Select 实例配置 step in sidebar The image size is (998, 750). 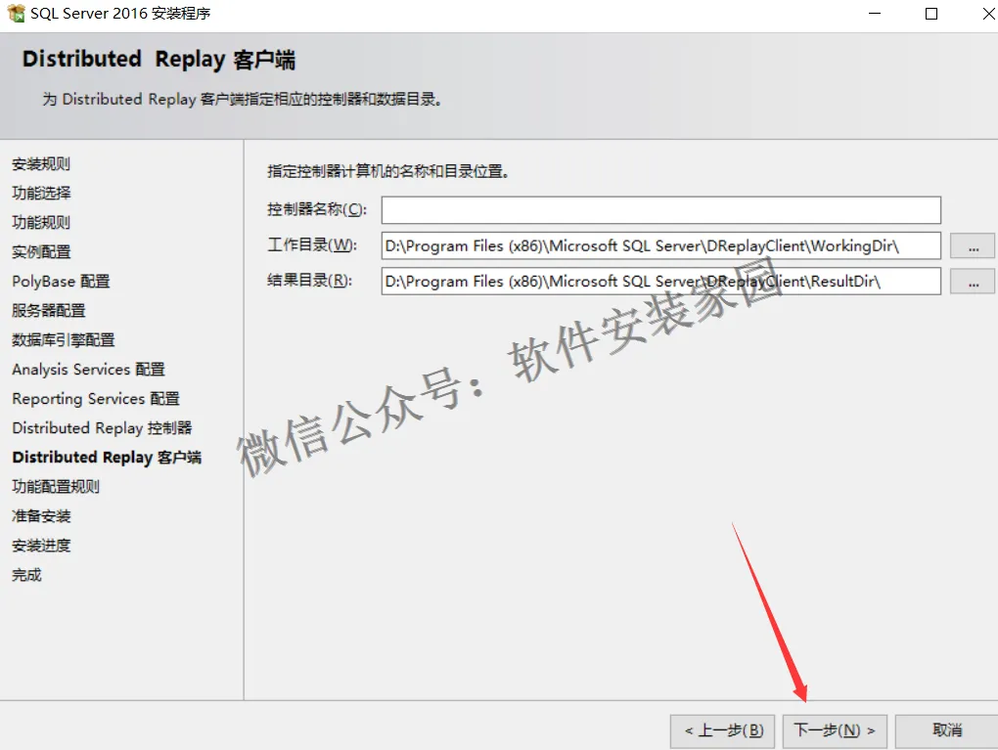(41, 251)
